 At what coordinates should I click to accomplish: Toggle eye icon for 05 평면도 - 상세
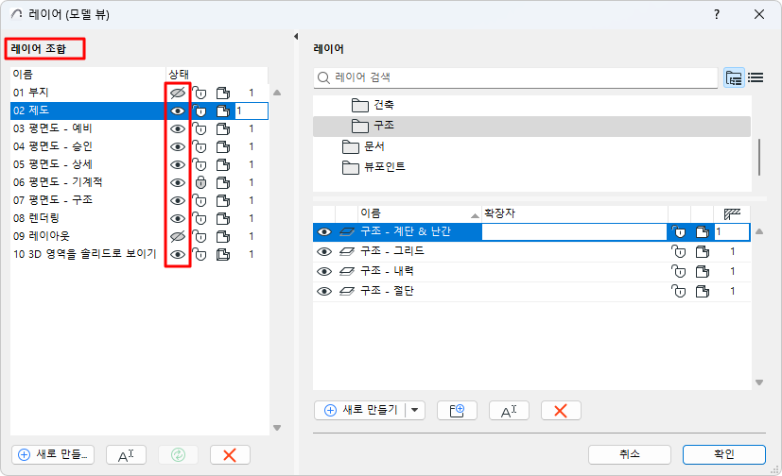click(178, 164)
